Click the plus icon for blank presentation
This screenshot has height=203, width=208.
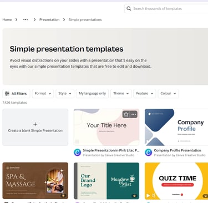coord(35,124)
